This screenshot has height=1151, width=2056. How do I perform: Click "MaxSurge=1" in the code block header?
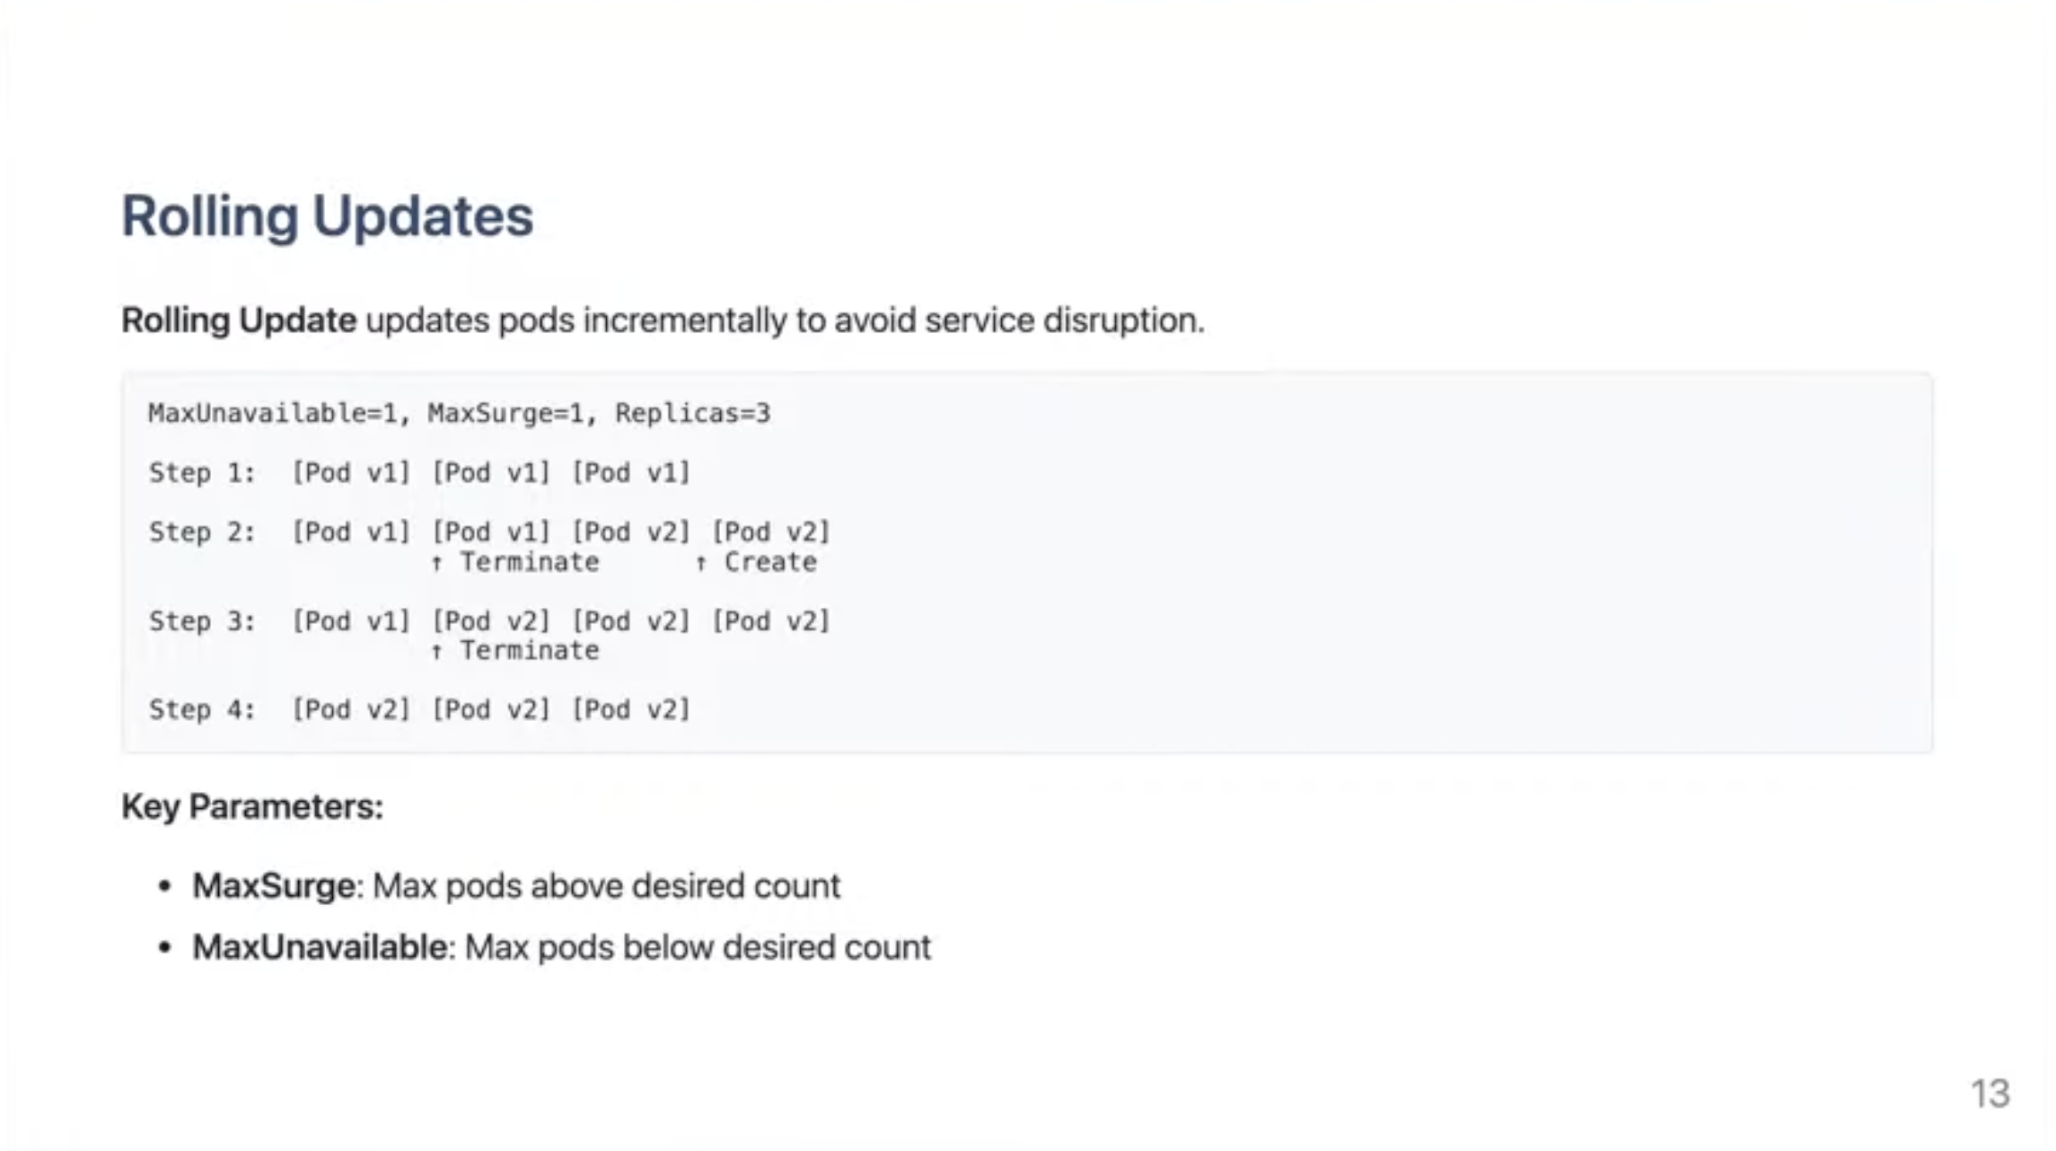pos(505,413)
